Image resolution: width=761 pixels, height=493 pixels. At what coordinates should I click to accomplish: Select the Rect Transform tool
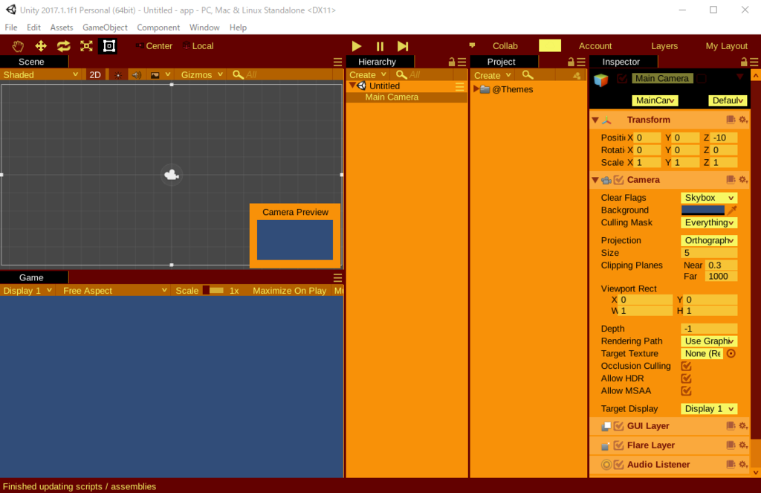pyautogui.click(x=108, y=45)
